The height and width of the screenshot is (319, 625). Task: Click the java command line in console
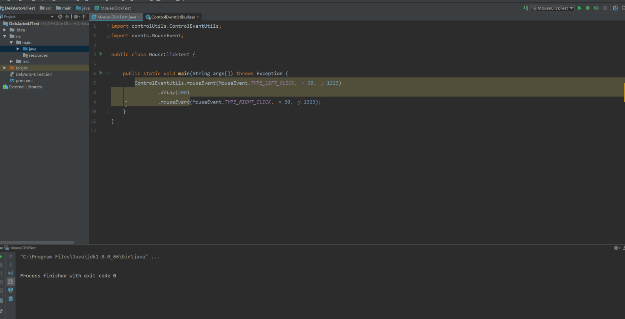[90, 257]
